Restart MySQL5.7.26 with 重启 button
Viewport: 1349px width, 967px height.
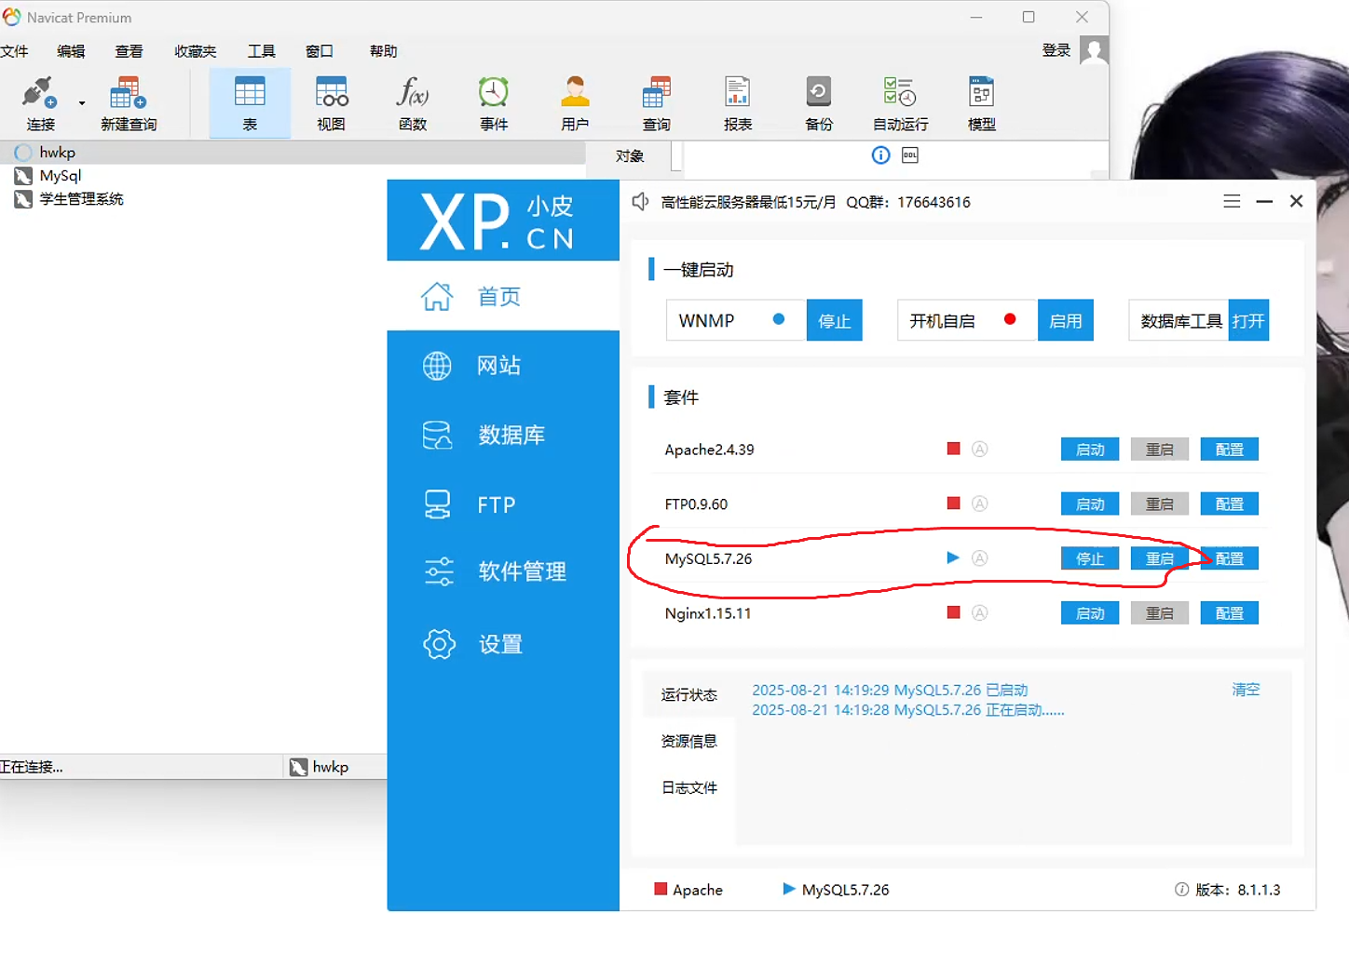[x=1160, y=558]
